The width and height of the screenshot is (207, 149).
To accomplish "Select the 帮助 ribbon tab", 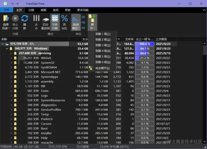I will [x=68, y=10].
